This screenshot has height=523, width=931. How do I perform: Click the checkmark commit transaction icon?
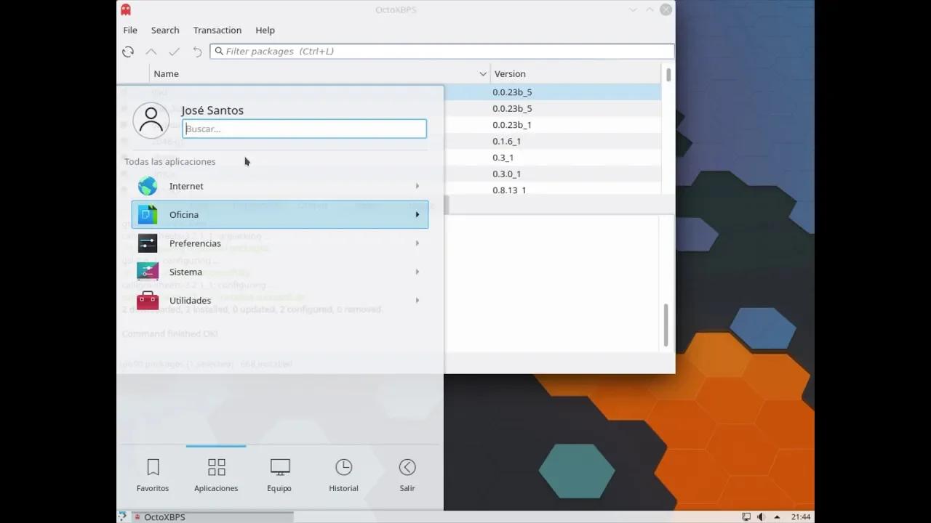point(174,52)
